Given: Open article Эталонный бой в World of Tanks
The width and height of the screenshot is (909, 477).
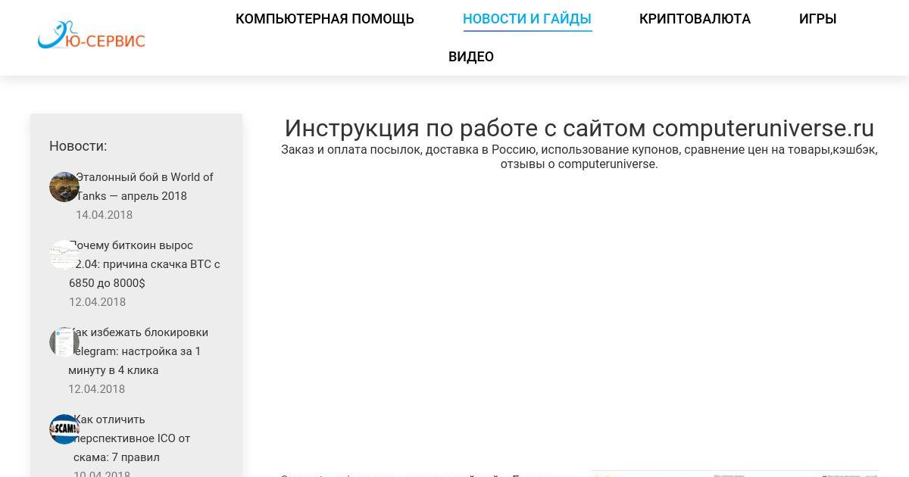Looking at the screenshot, I should tap(145, 186).
